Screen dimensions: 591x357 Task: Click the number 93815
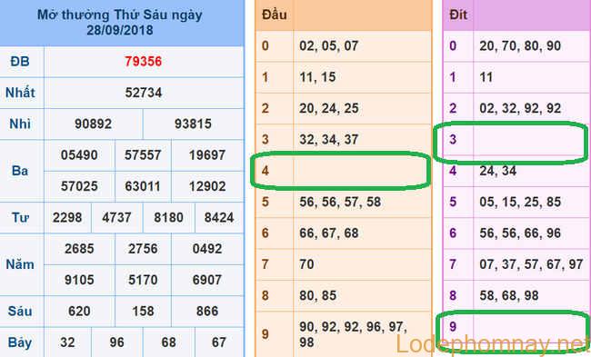[193, 124]
